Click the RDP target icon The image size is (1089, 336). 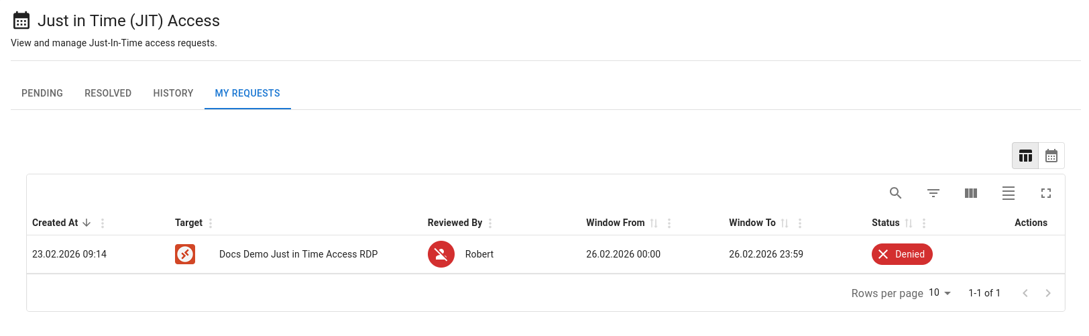(185, 254)
